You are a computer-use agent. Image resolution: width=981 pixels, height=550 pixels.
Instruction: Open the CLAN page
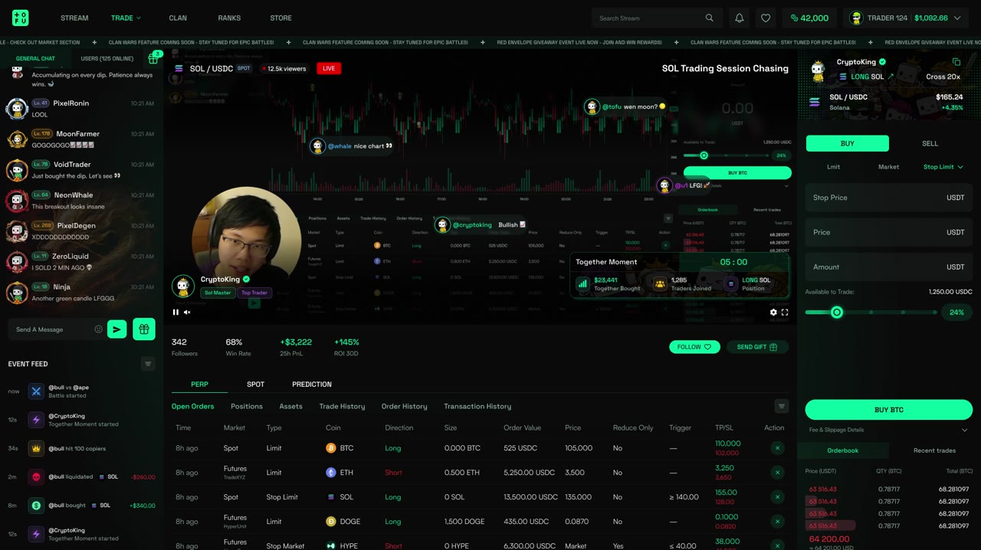178,18
